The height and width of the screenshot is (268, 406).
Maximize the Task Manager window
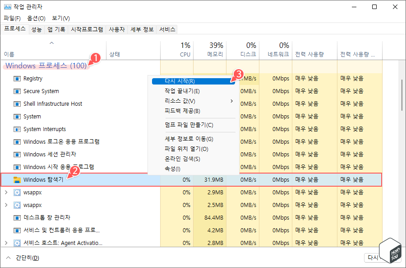tap(374, 7)
